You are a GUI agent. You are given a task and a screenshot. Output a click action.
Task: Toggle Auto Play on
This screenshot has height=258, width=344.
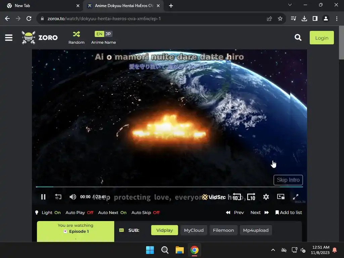tap(79, 213)
